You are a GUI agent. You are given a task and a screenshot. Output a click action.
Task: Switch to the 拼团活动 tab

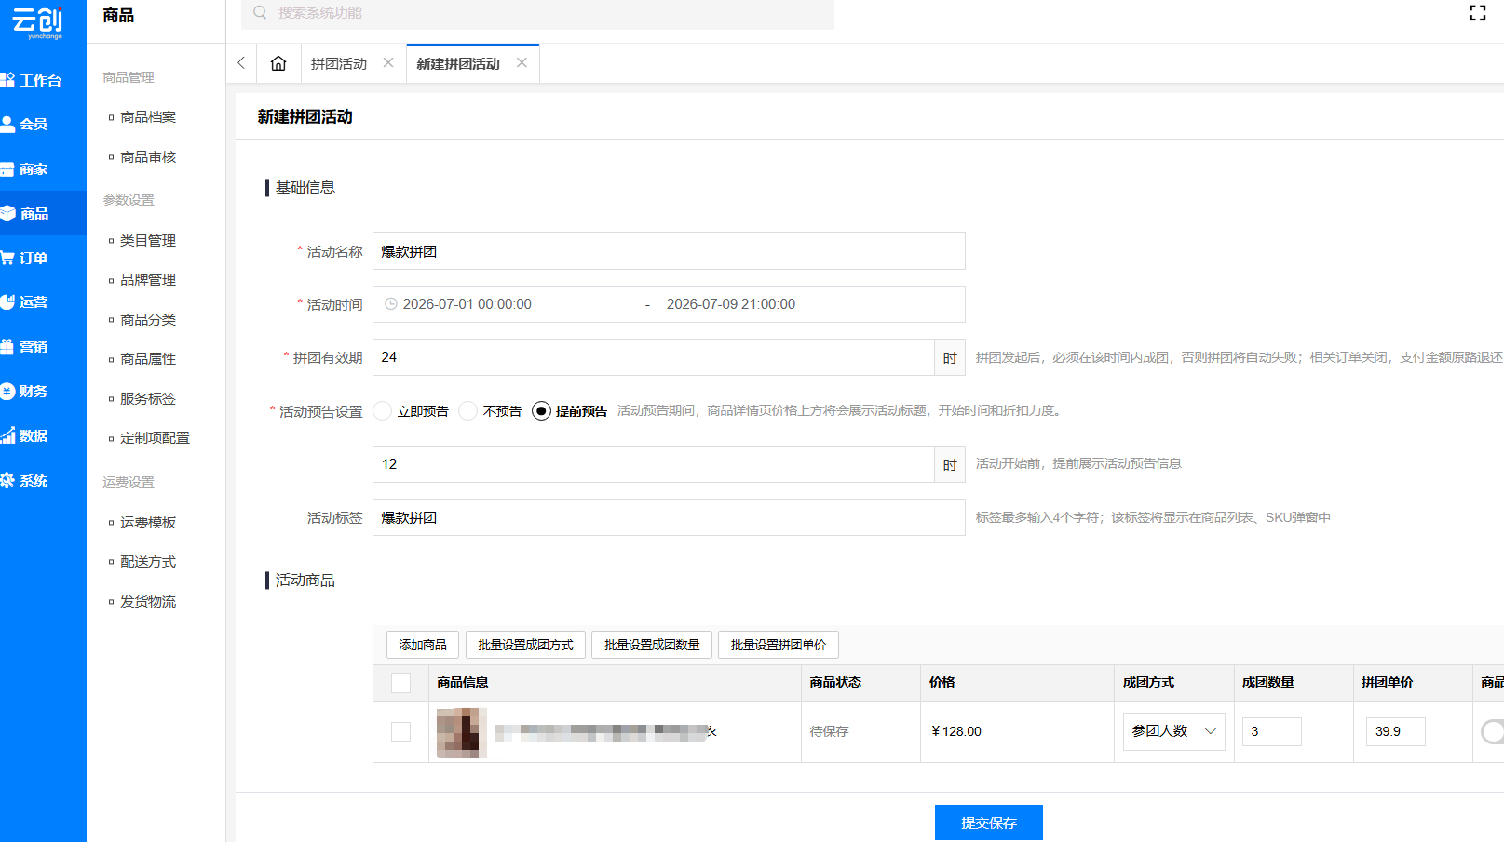point(339,63)
